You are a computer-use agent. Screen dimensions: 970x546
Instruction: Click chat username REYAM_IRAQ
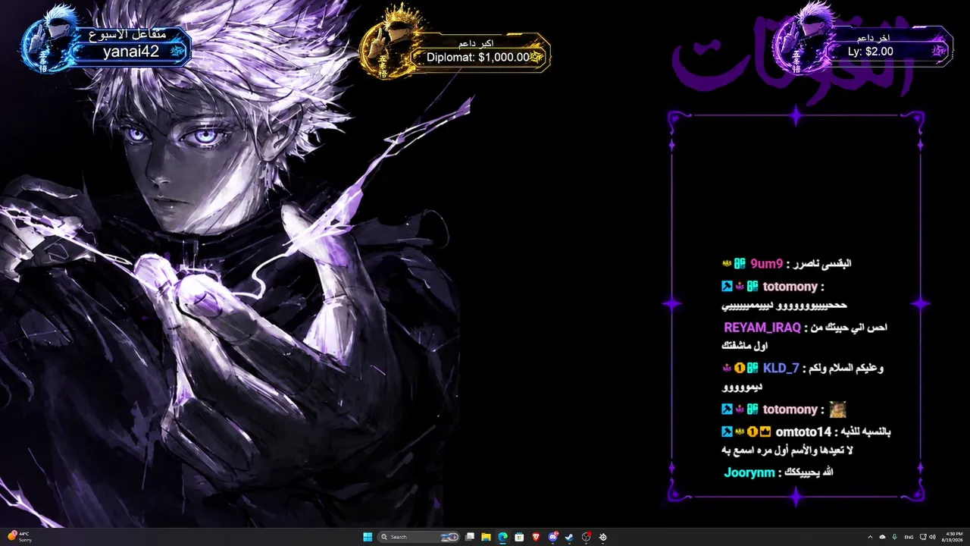coord(762,328)
